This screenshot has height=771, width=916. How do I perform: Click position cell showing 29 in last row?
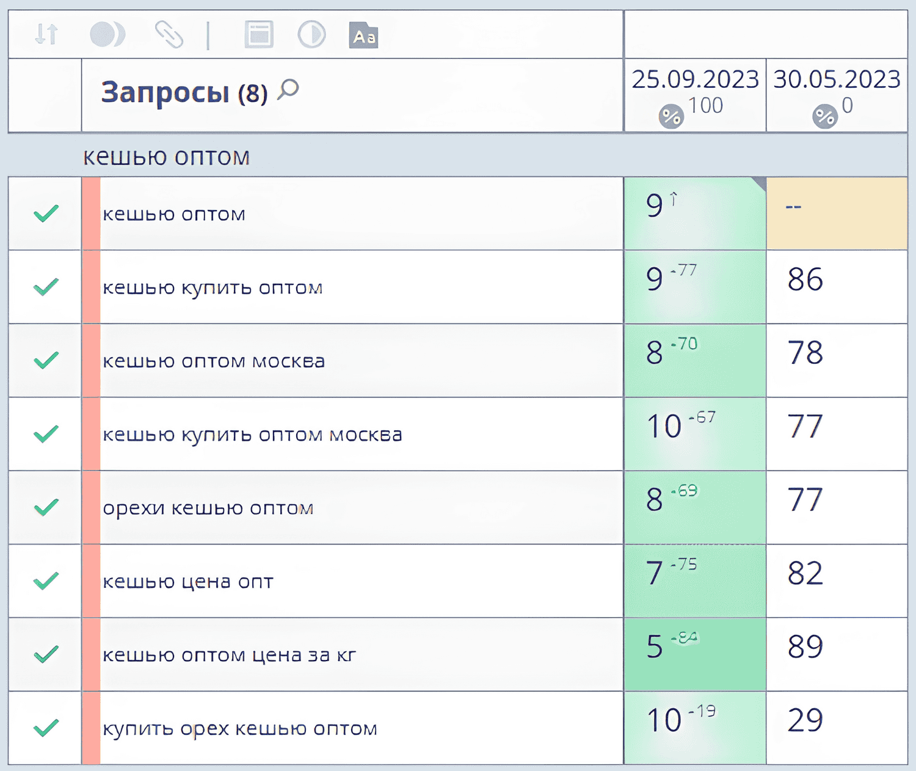click(805, 720)
